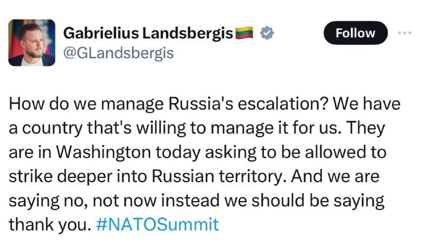Click Gabrielius Landsbergis's profile photo
This screenshot has height=246, width=422.
[32, 43]
